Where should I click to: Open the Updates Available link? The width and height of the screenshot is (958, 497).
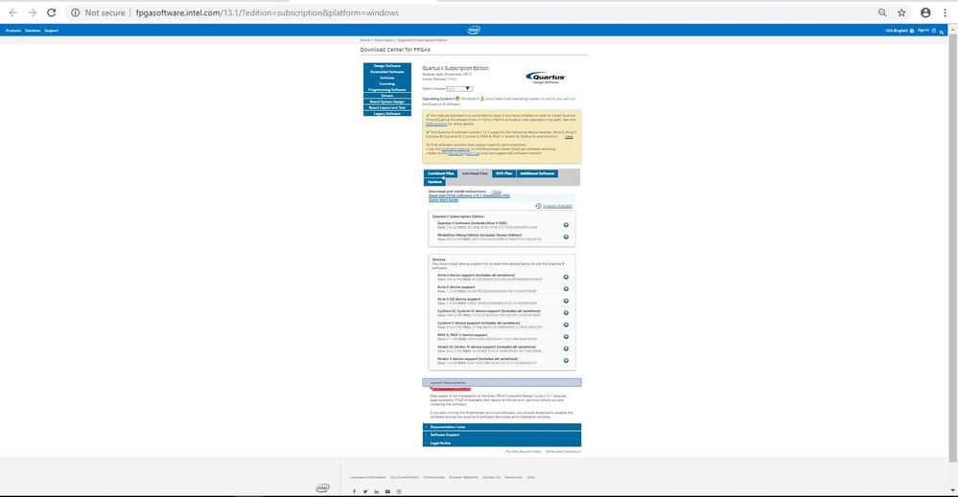tap(557, 206)
